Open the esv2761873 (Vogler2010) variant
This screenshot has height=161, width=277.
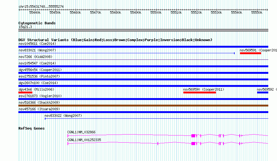point(40,96)
